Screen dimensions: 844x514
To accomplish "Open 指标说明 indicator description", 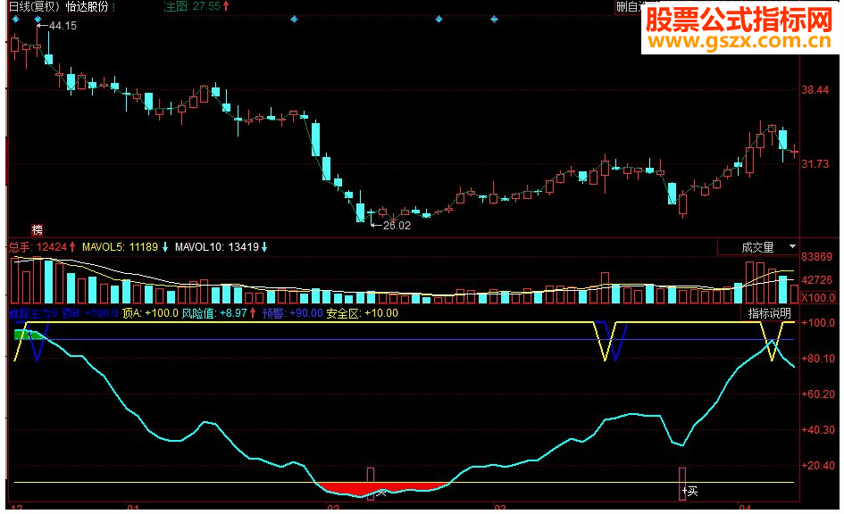I will [769, 313].
